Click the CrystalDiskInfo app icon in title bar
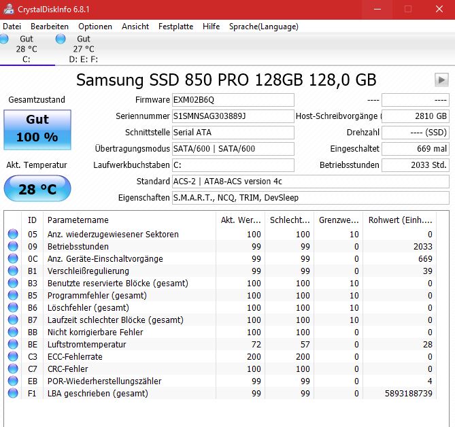Viewport: 455px width, 427px height. tap(9, 9)
